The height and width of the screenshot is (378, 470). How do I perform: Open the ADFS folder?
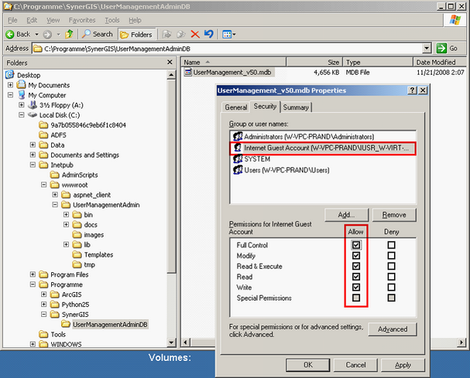click(53, 135)
